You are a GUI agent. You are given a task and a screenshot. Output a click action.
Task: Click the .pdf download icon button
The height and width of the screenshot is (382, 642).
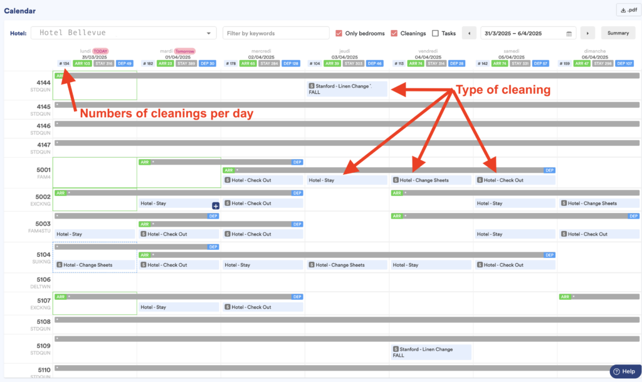click(x=627, y=10)
